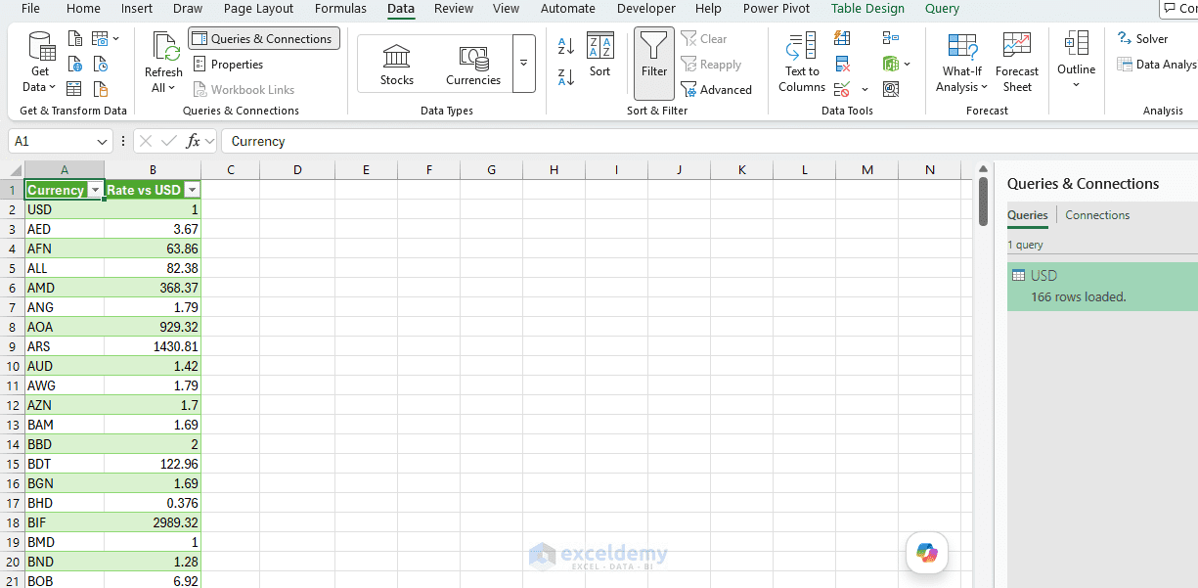Screen dimensions: 1198x588
Task: Open the Query ribbon tab
Action: pos(942,9)
